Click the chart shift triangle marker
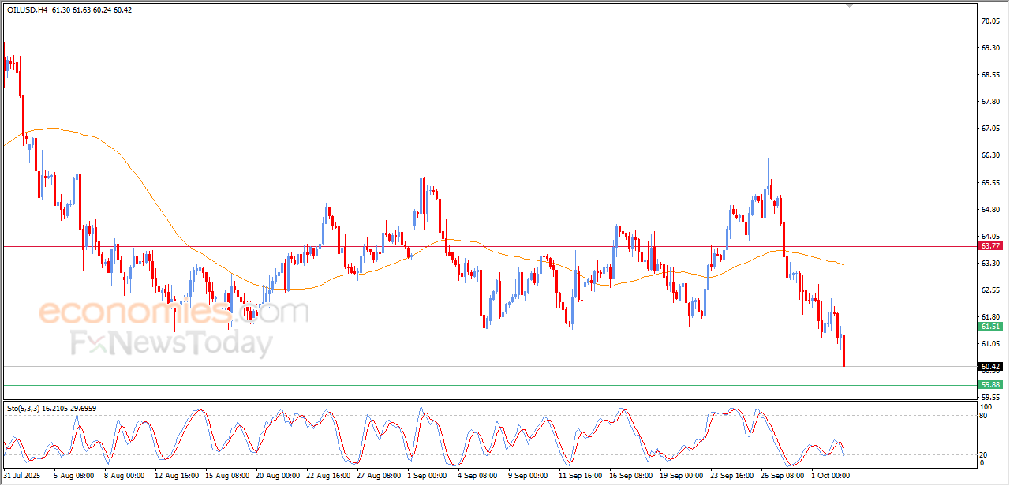The height and width of the screenshot is (486, 1010). (x=849, y=5)
